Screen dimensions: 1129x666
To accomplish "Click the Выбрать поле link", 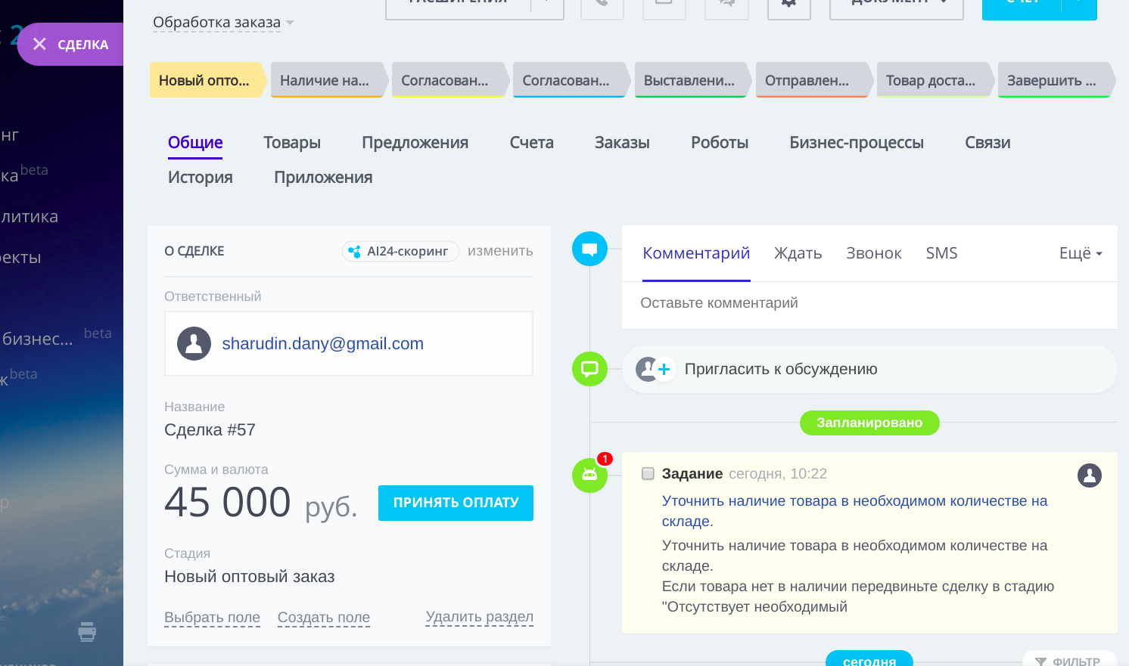I will pos(212,618).
